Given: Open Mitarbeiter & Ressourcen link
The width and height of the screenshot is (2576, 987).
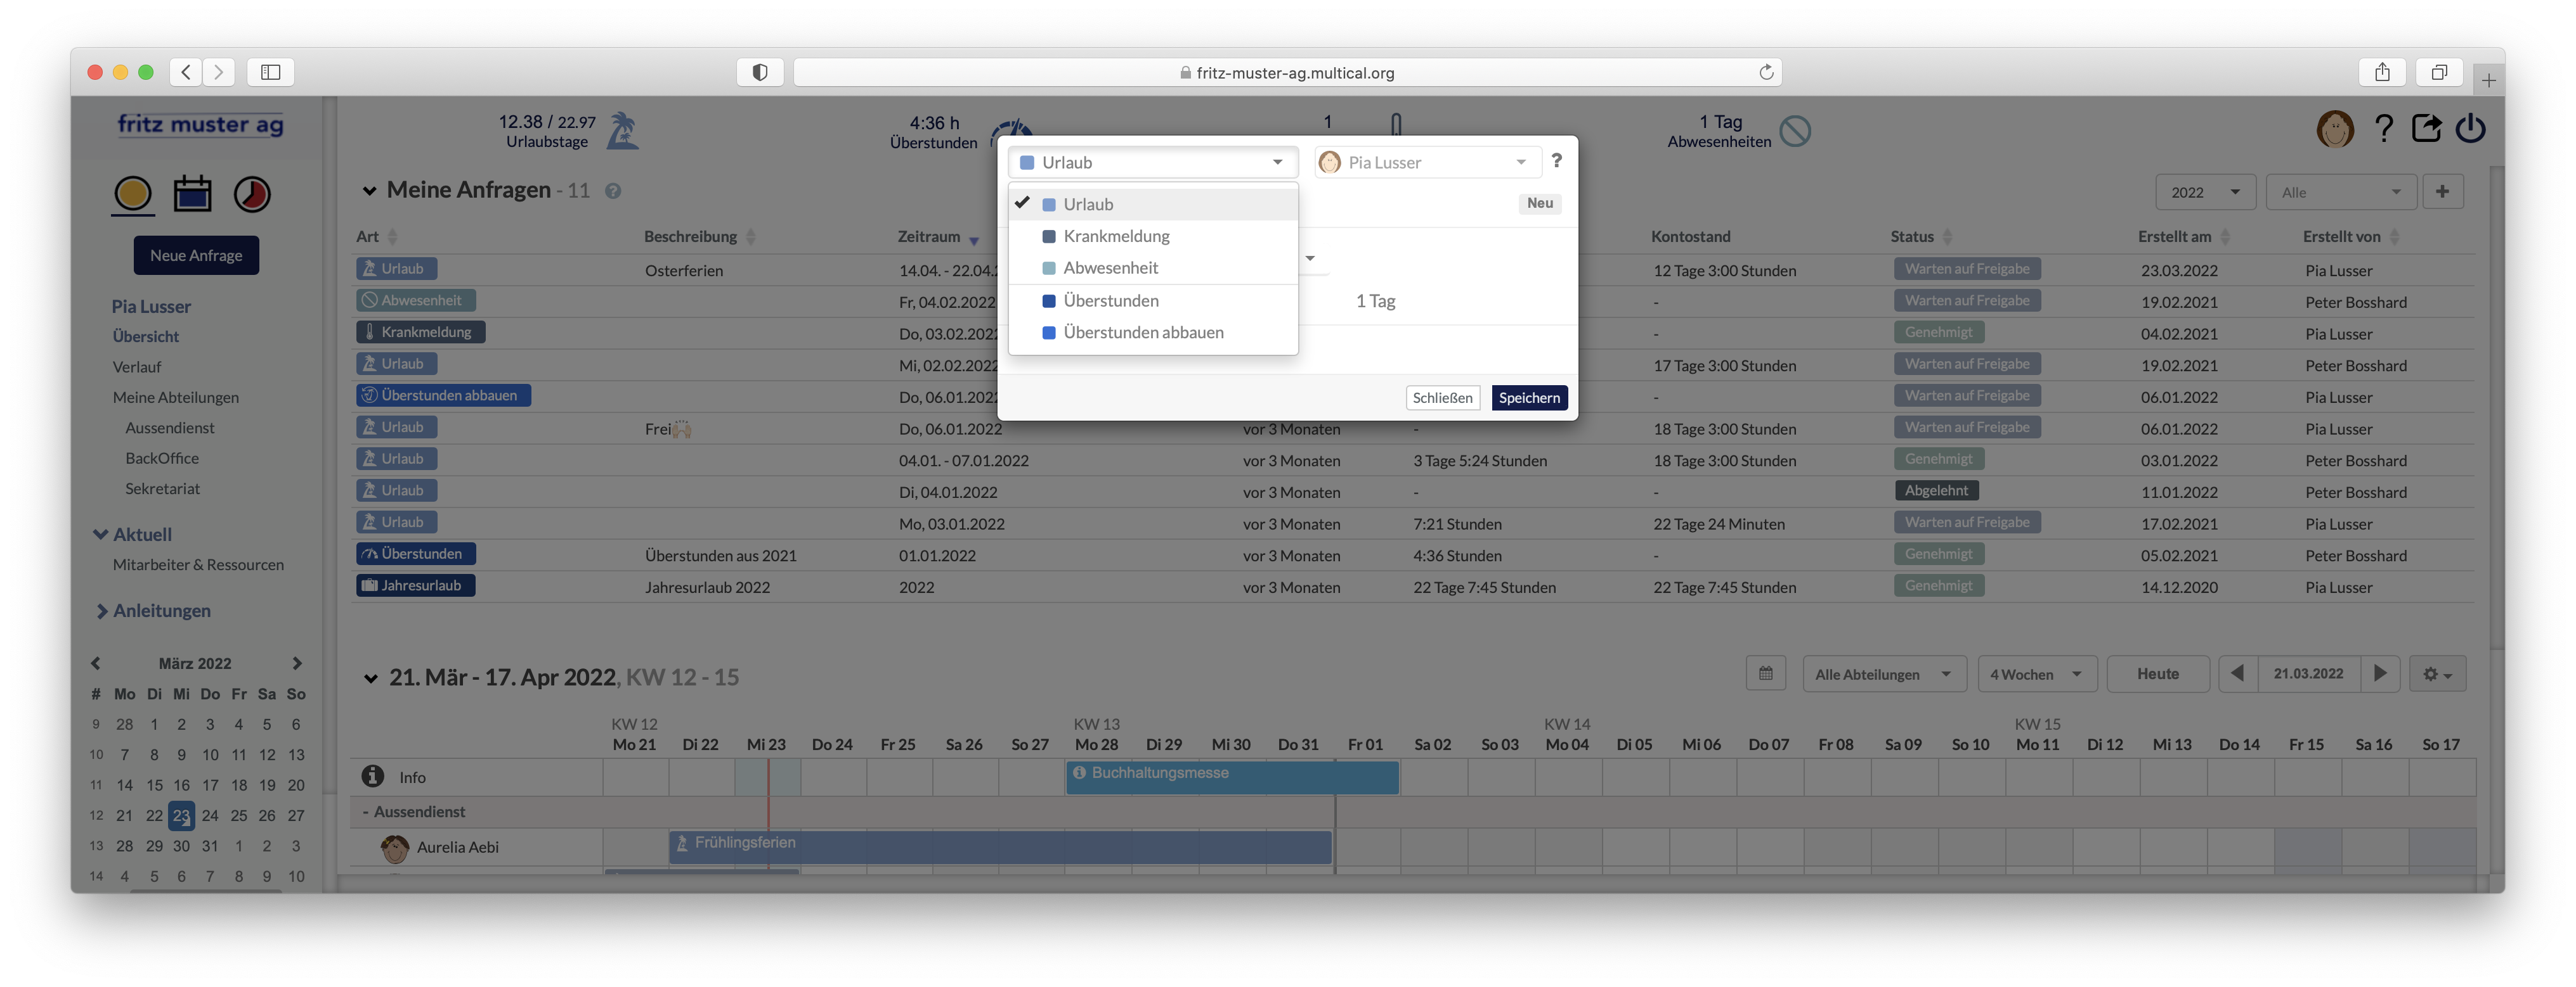Looking at the screenshot, I should (x=198, y=564).
